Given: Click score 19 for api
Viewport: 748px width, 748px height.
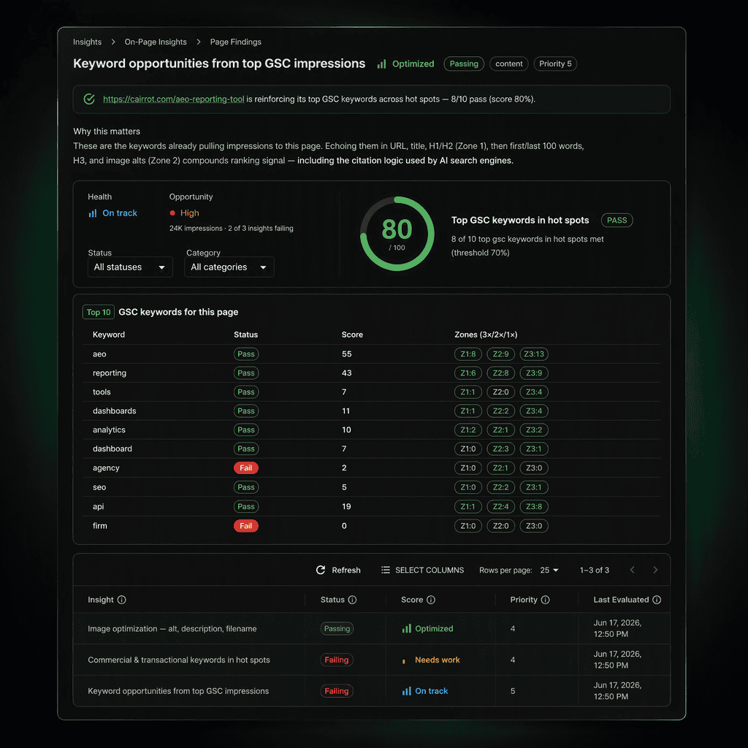Looking at the screenshot, I should (x=346, y=507).
